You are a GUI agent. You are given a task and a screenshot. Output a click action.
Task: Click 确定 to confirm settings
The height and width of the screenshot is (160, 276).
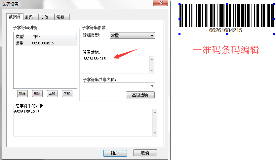pyautogui.click(x=115, y=153)
